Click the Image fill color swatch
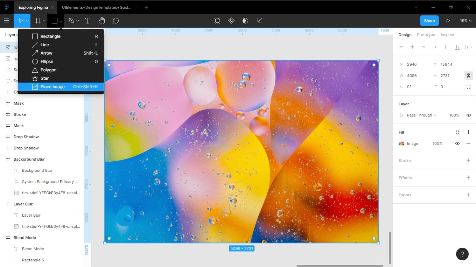The width and height of the screenshot is (476, 267). [402, 143]
